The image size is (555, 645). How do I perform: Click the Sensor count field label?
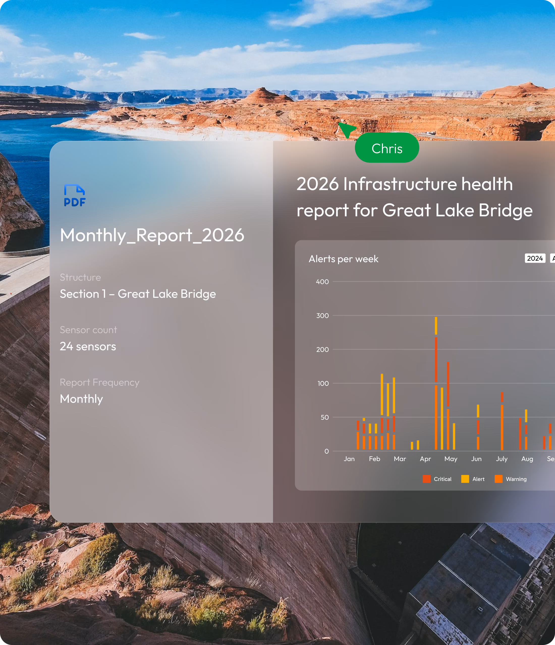(x=88, y=330)
